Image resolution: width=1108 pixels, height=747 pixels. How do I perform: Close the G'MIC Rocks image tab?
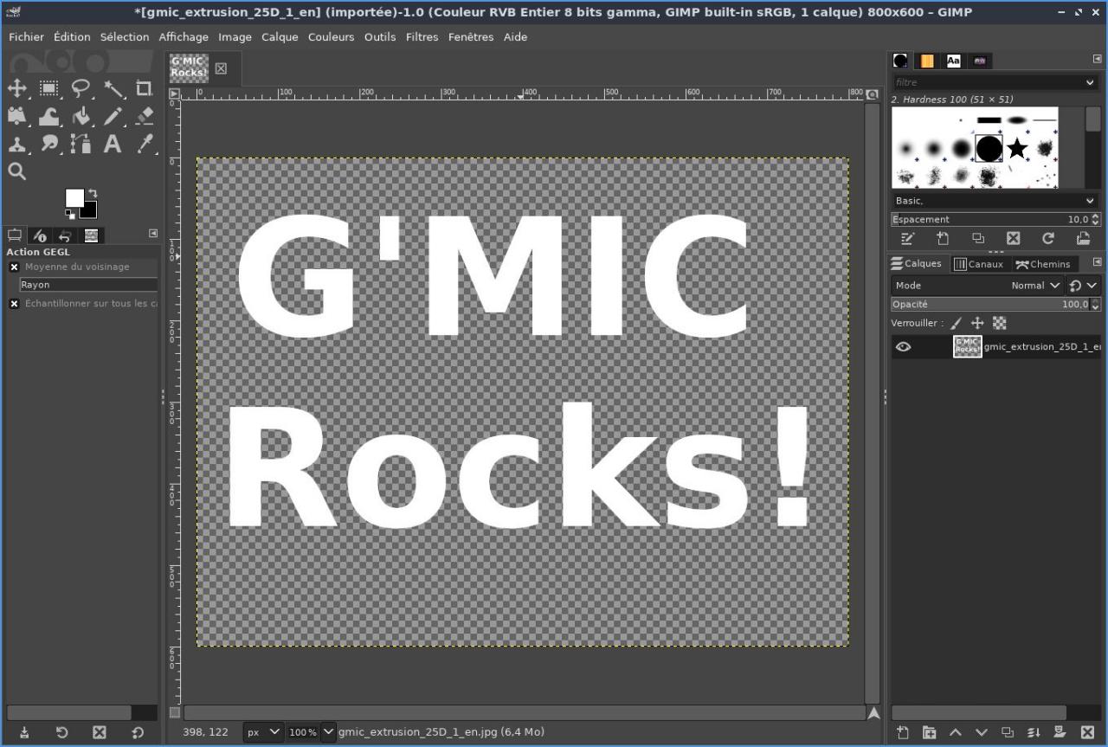click(x=221, y=68)
